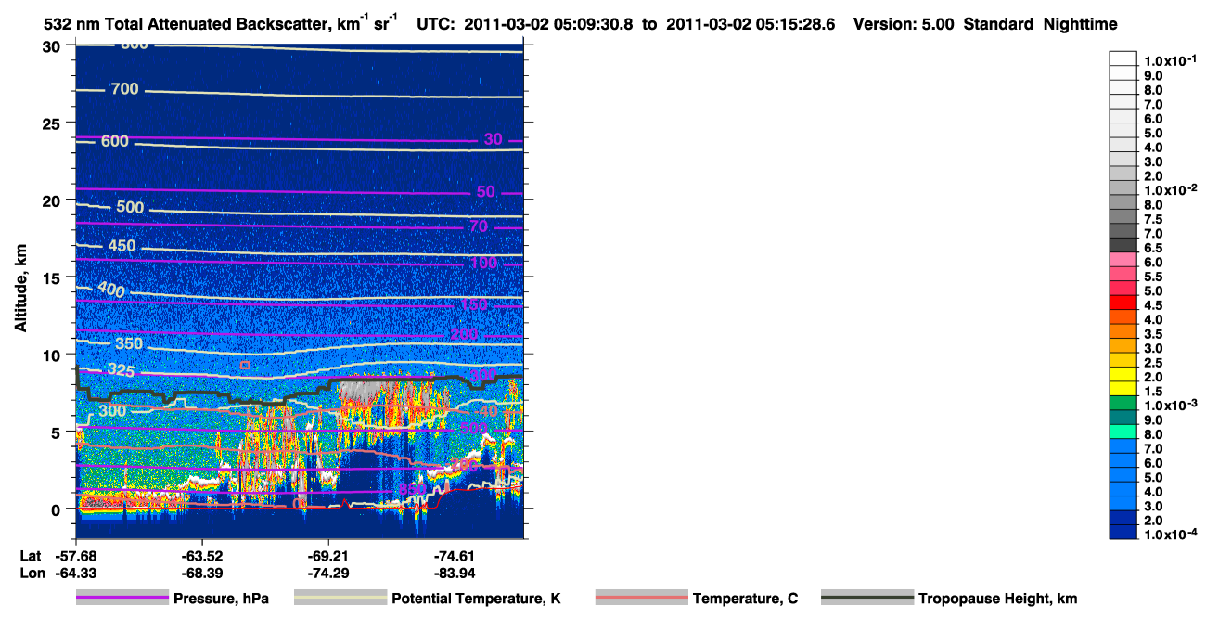Screen dimensions: 1206x619
Task: Click the 'Altitude, km' axis label
Action: coord(20,290)
